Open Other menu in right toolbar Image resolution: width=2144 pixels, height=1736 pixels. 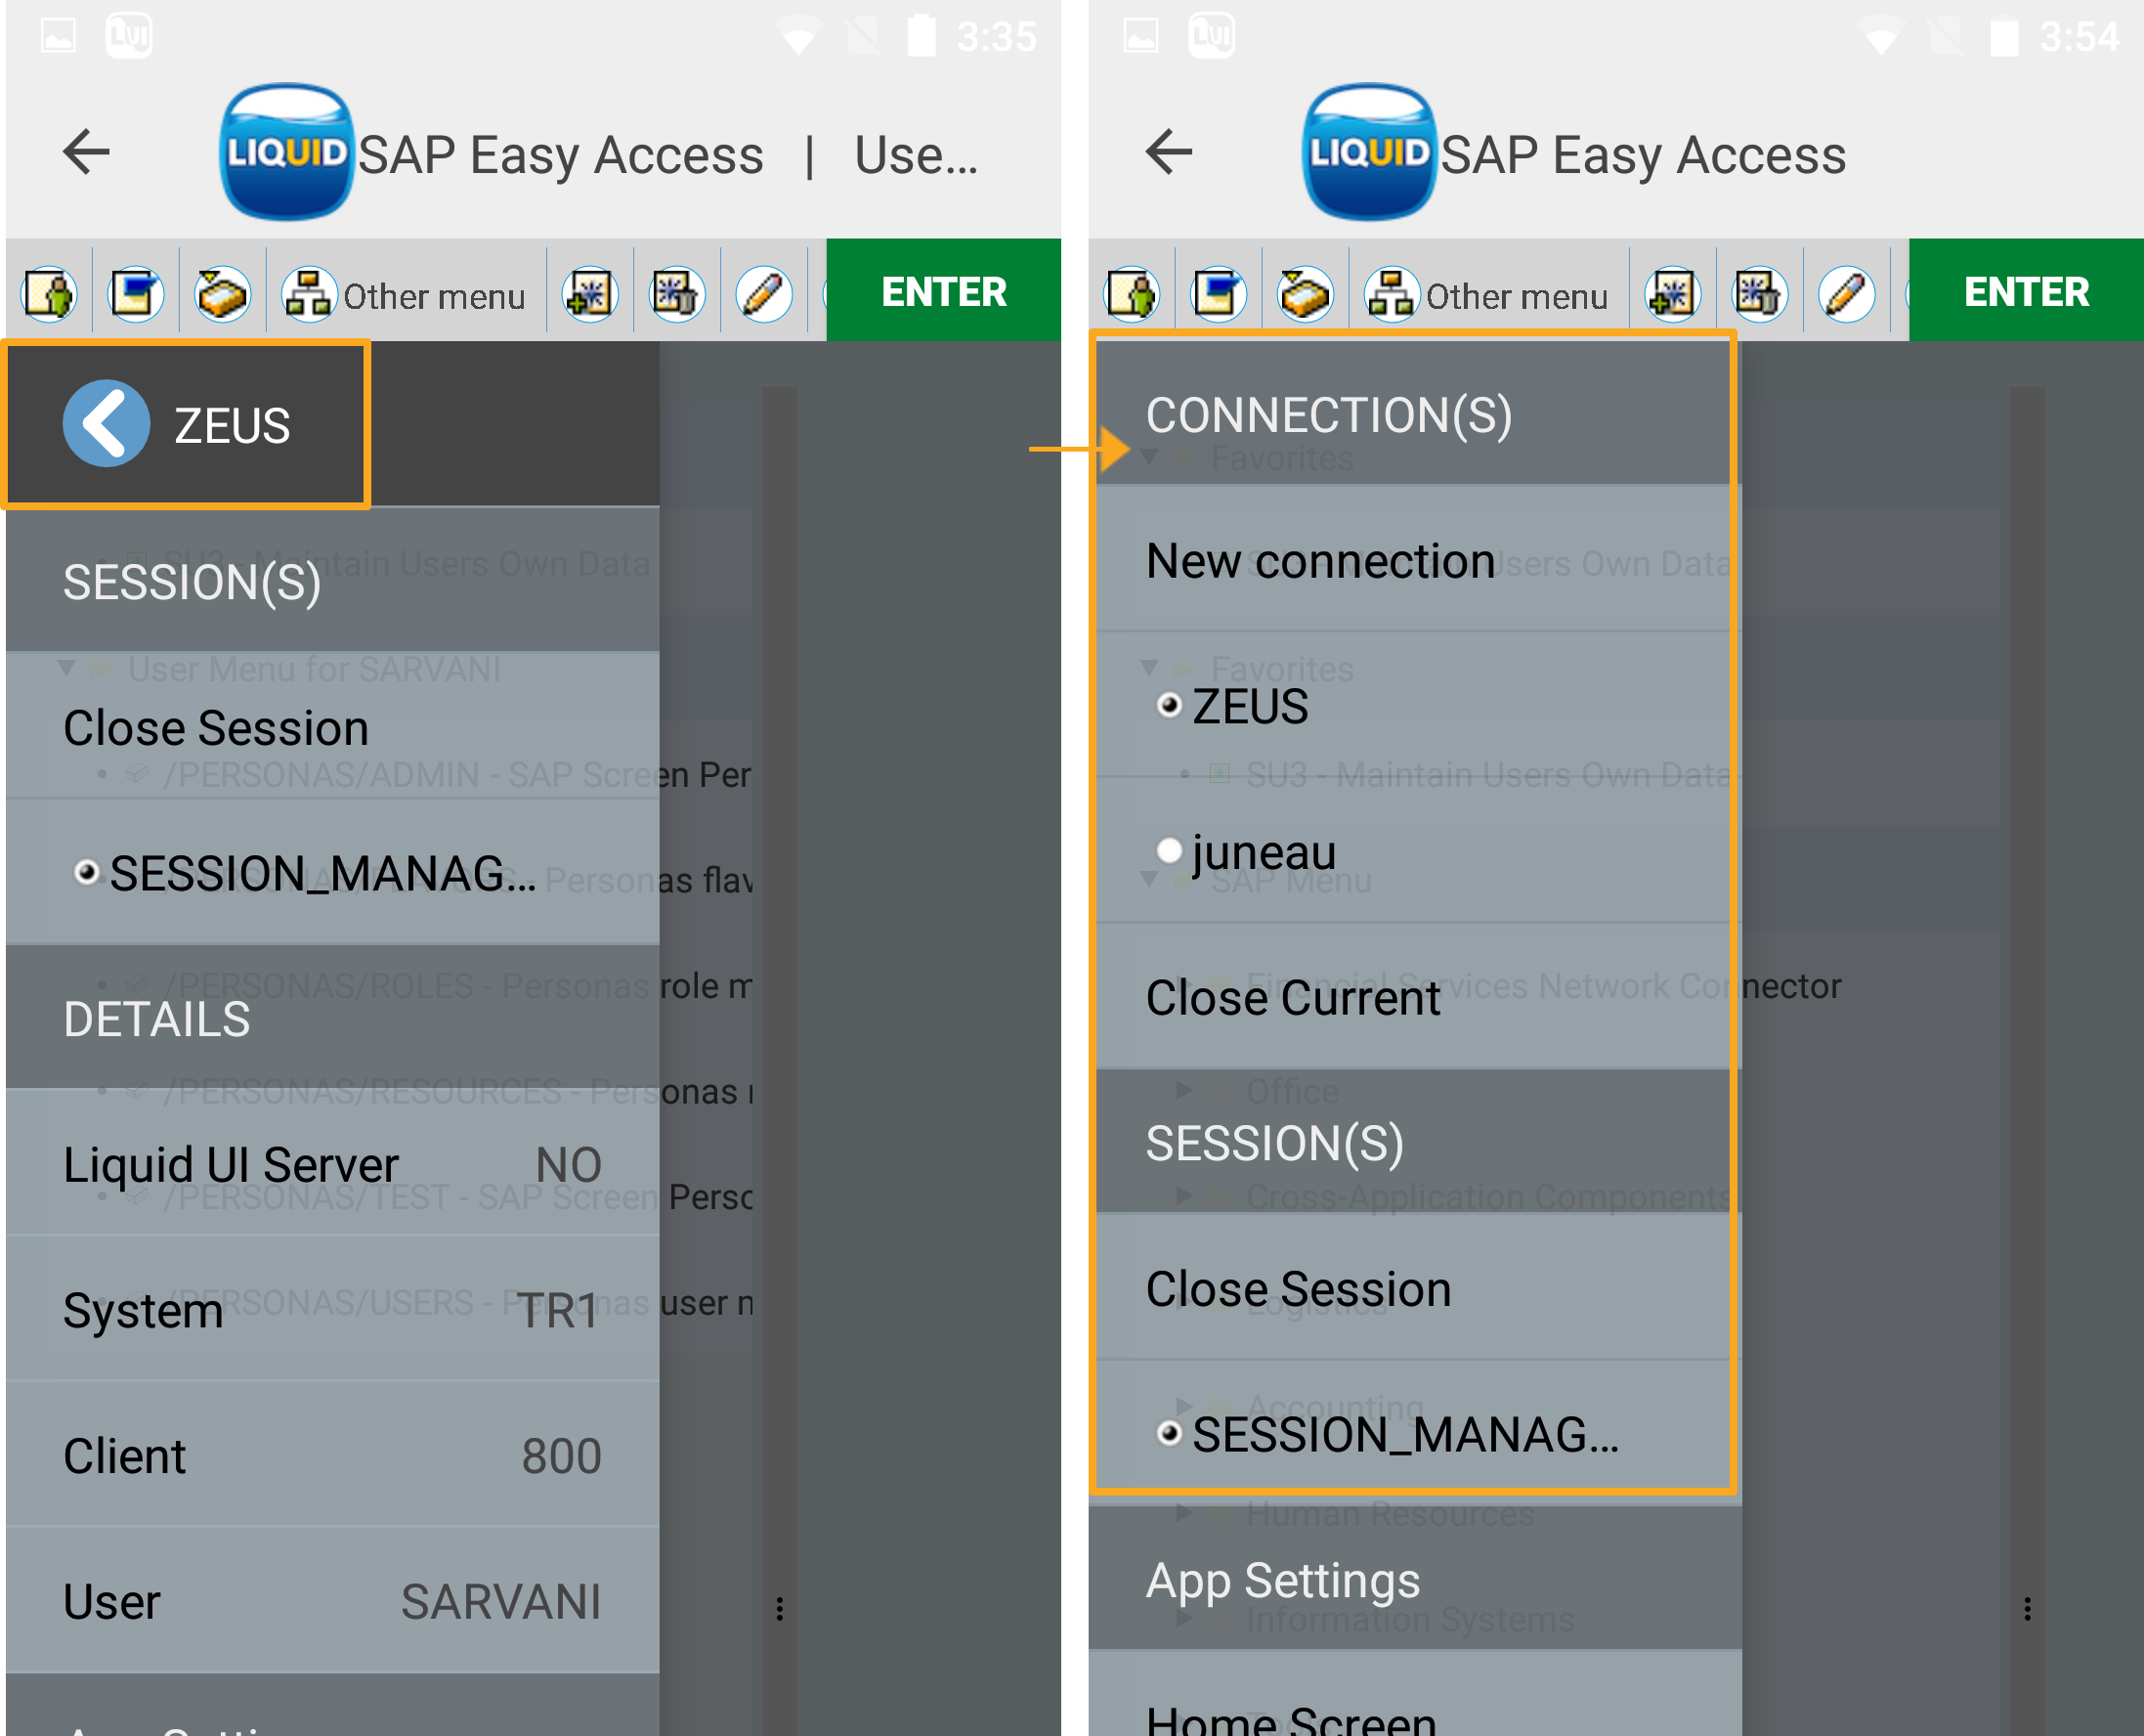1487,295
